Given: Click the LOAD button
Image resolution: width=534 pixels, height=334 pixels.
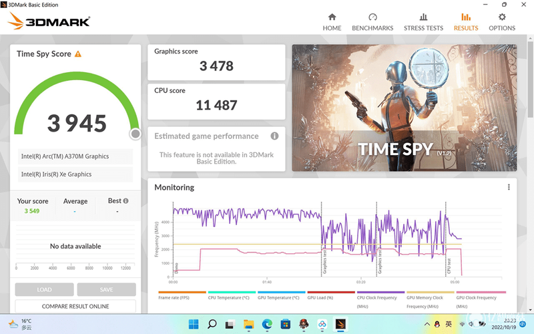Looking at the screenshot, I should [44, 289].
